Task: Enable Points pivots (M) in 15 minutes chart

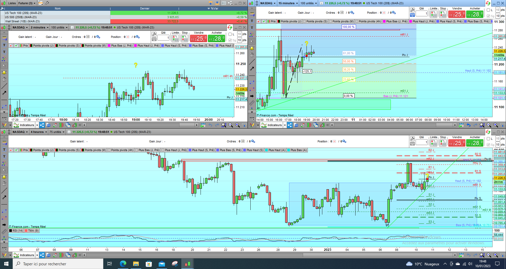Action: coord(331,21)
